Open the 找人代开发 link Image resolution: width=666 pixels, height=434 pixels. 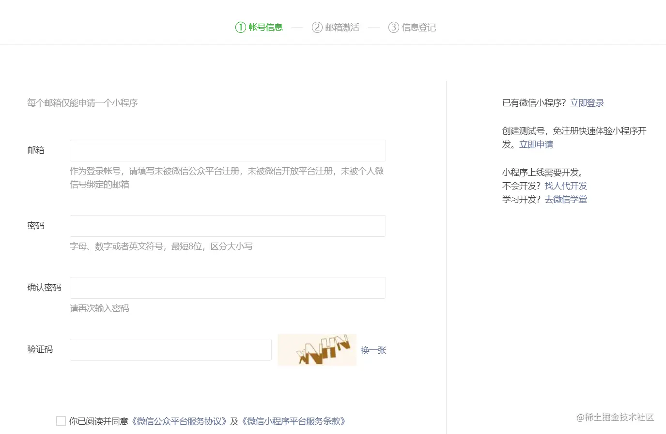566,186
